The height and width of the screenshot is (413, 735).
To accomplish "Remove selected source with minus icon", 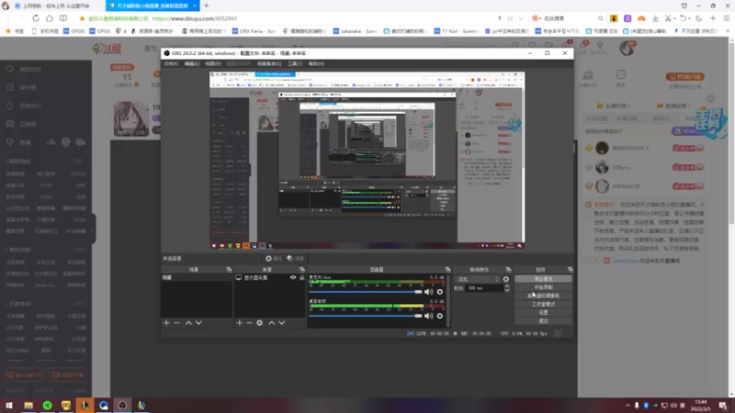I will point(249,323).
